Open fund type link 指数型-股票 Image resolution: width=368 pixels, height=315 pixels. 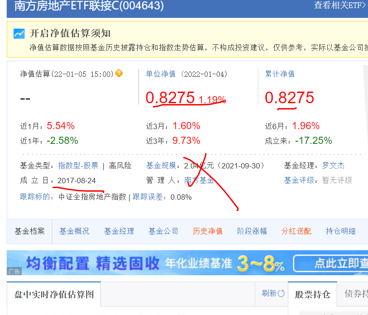click(78, 166)
